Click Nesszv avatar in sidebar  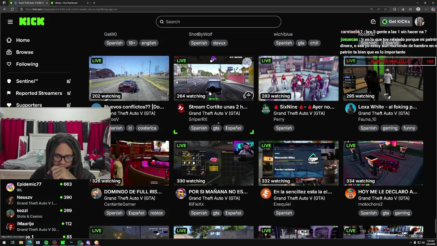tap(11, 200)
